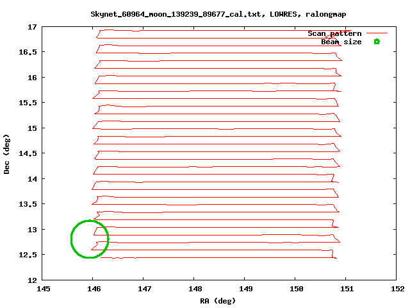Click the y-axis tick label 13
Screen dimensions: 410x308
[x=32, y=229]
